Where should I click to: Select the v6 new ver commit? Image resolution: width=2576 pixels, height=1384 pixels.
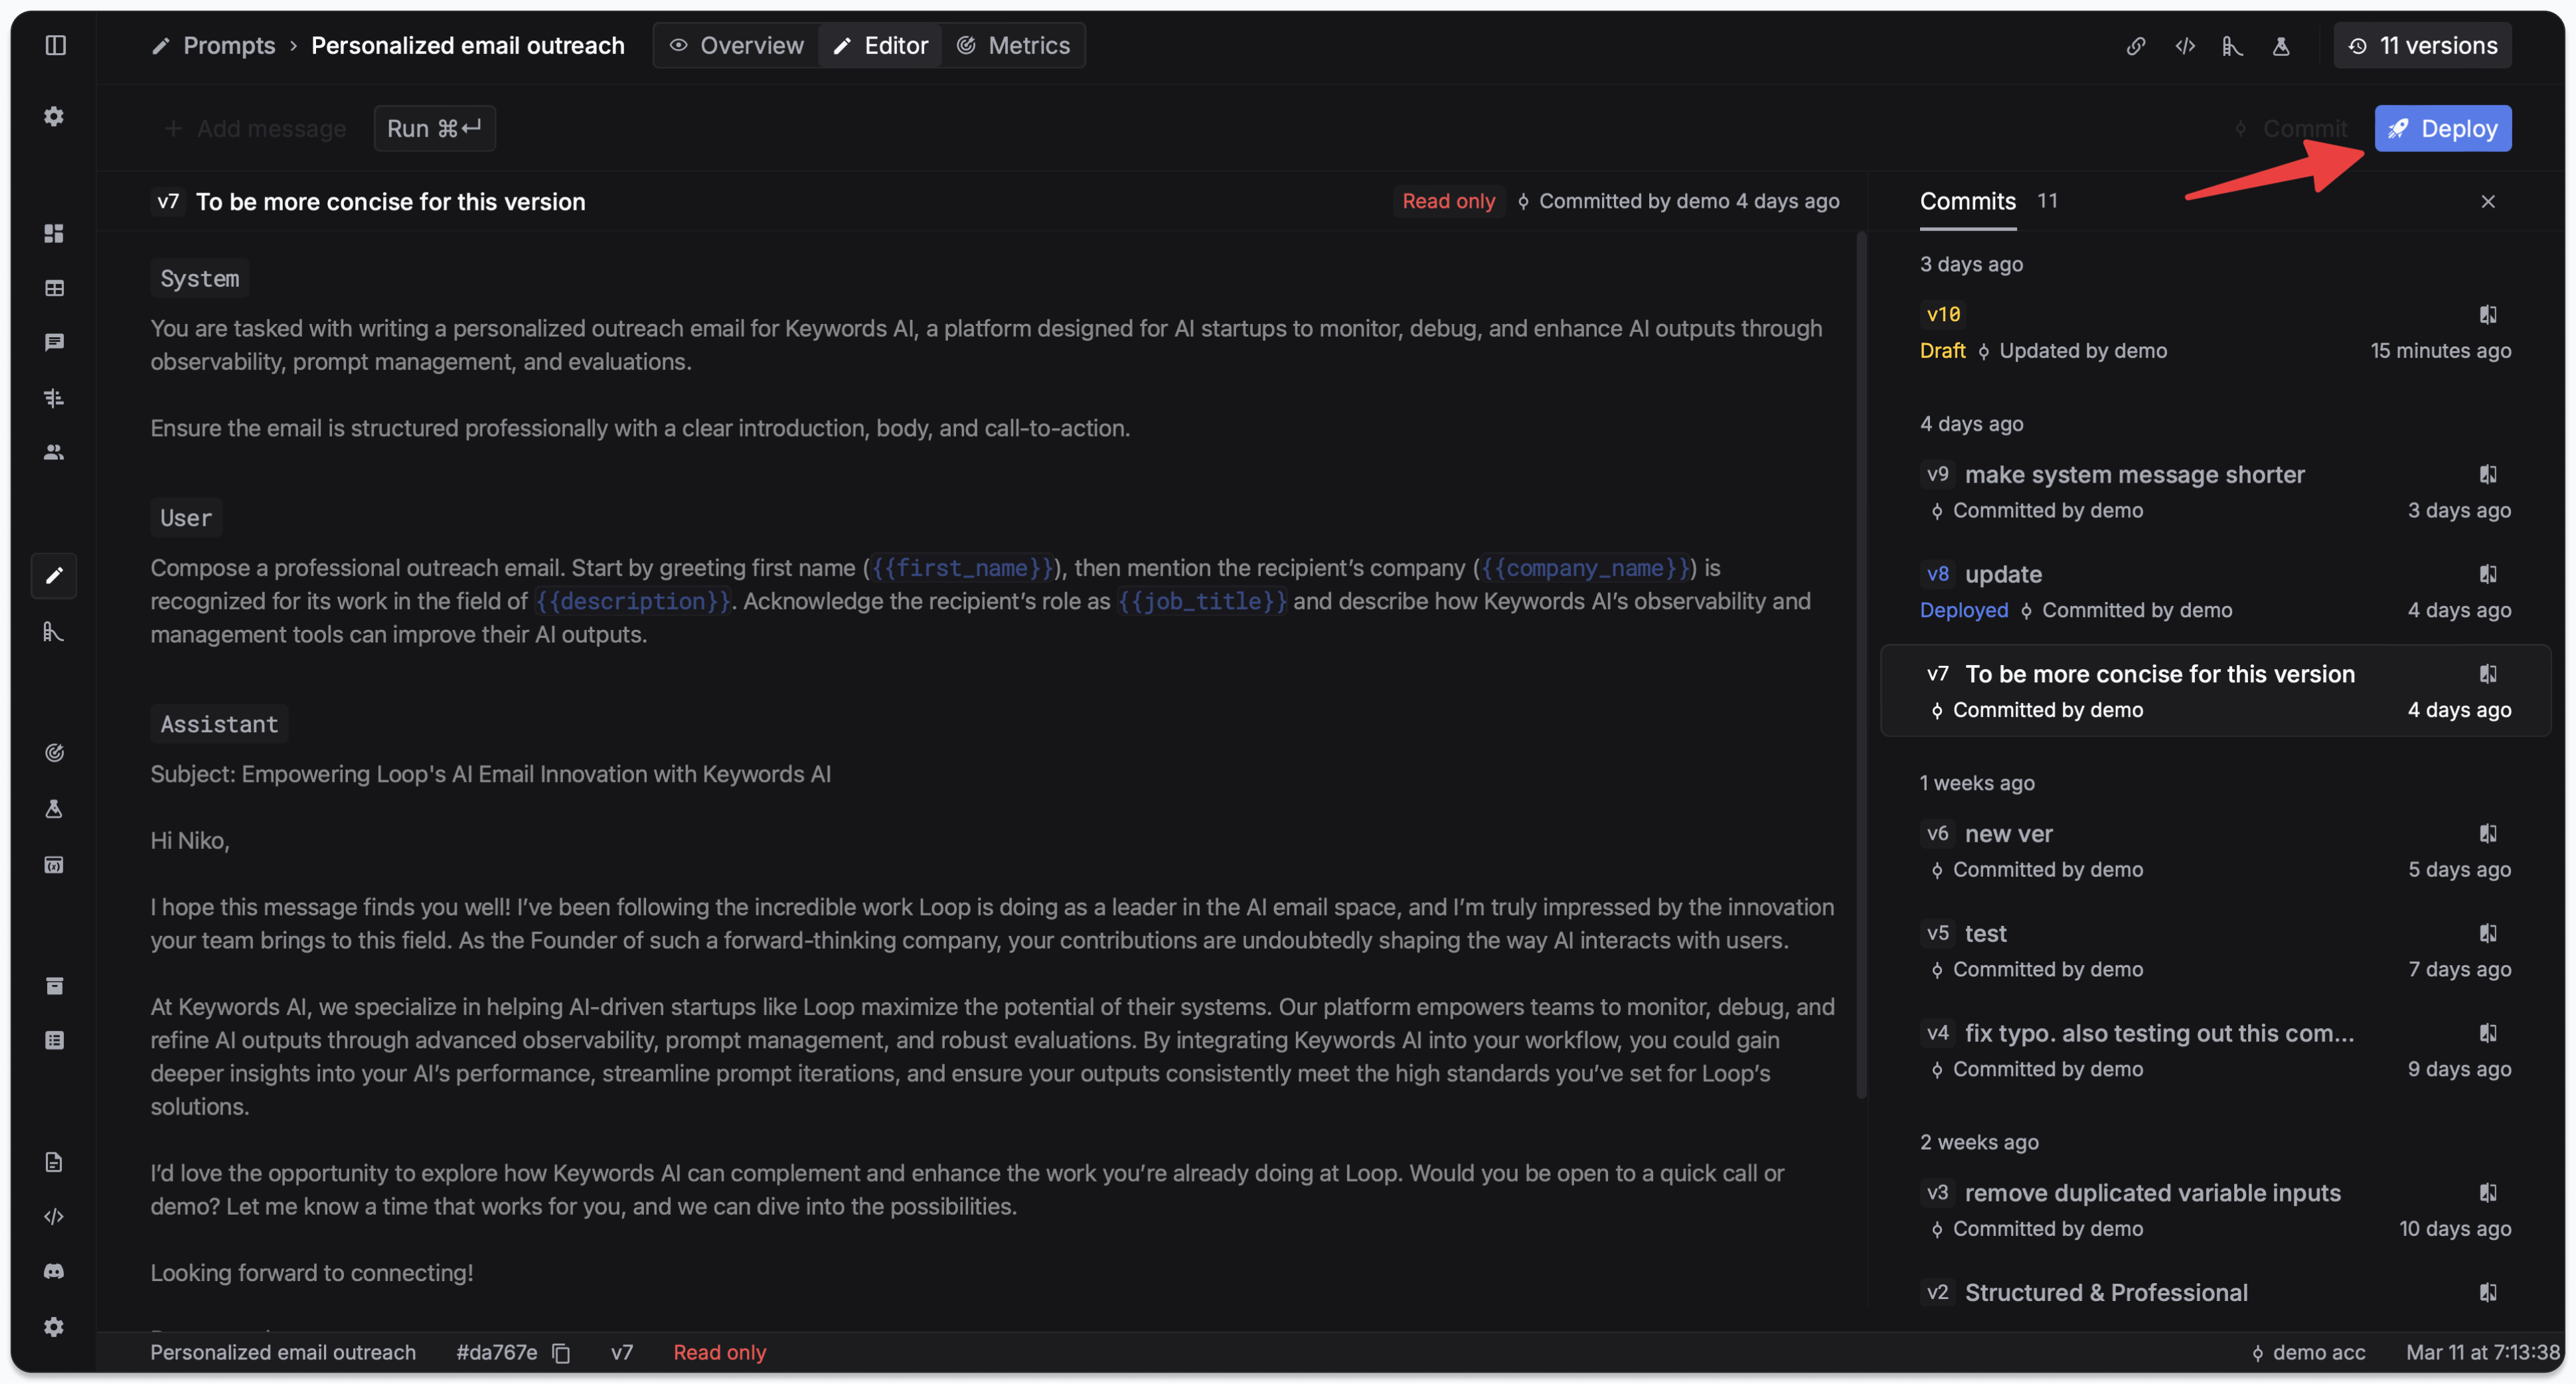[x=2215, y=850]
